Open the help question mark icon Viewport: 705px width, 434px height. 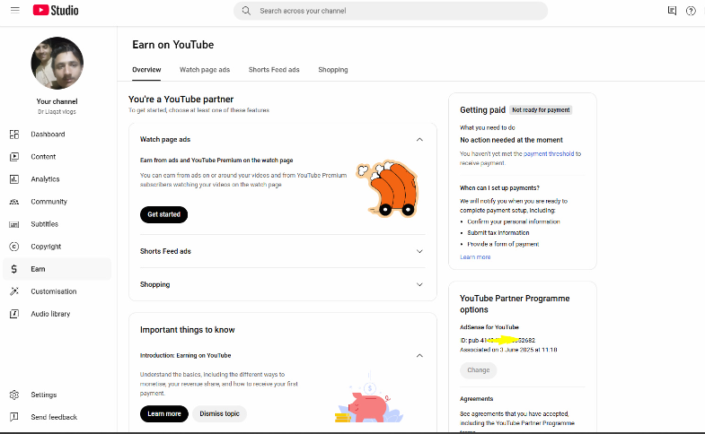click(x=691, y=11)
